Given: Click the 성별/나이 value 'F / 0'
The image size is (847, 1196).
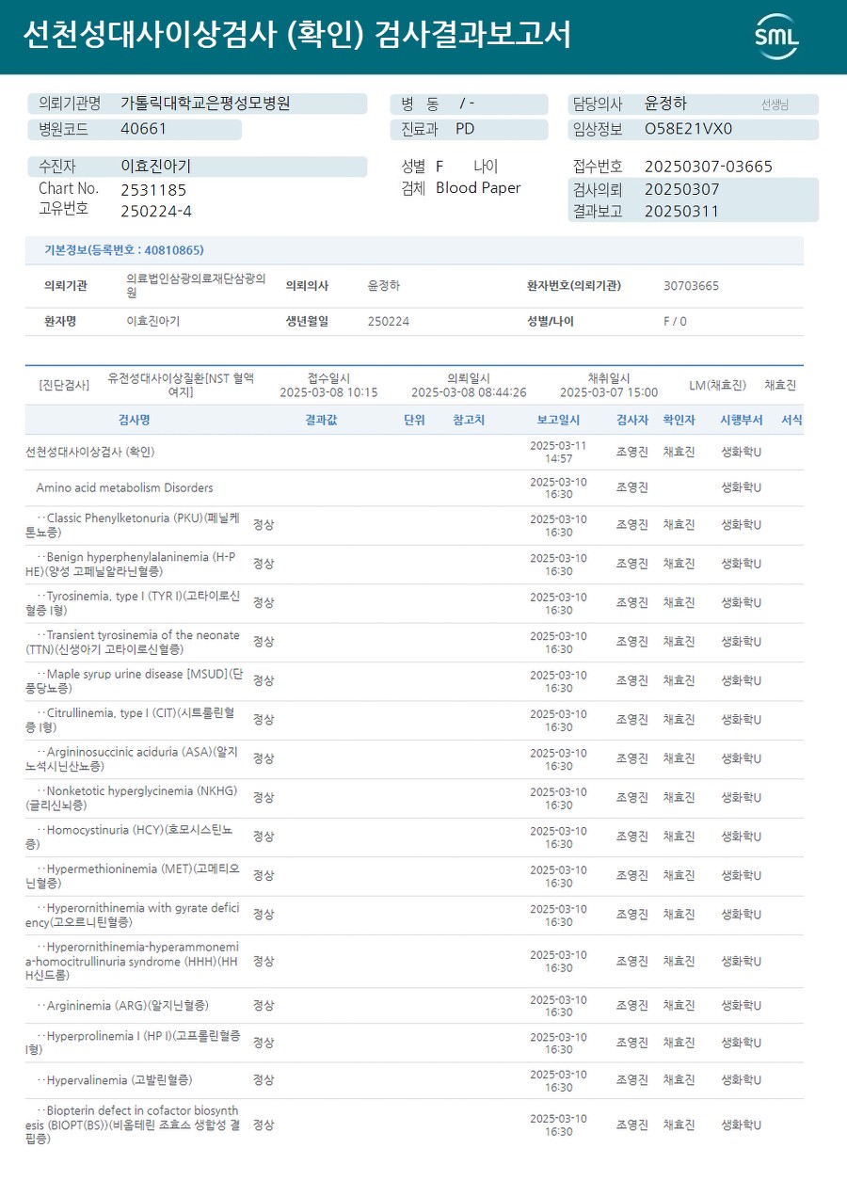Looking at the screenshot, I should coord(675,321).
